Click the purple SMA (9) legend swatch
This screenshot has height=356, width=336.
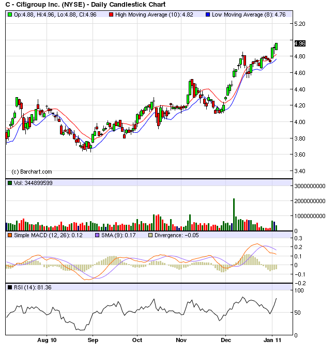tap(97, 235)
